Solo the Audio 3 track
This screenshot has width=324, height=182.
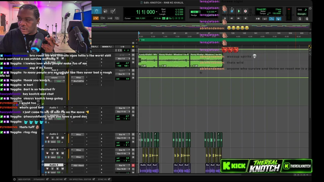pyautogui.click(x=57, y=153)
